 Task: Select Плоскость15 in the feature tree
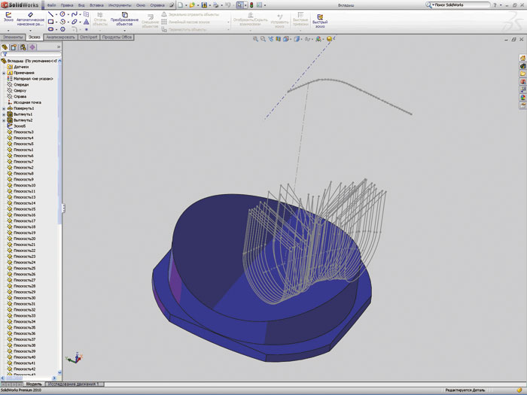click(x=25, y=209)
